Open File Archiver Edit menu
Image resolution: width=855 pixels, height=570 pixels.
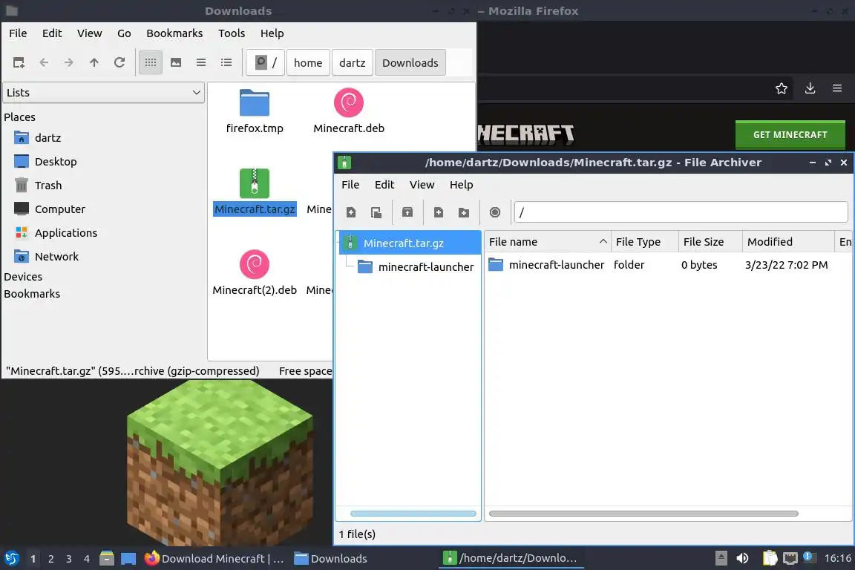tap(384, 184)
